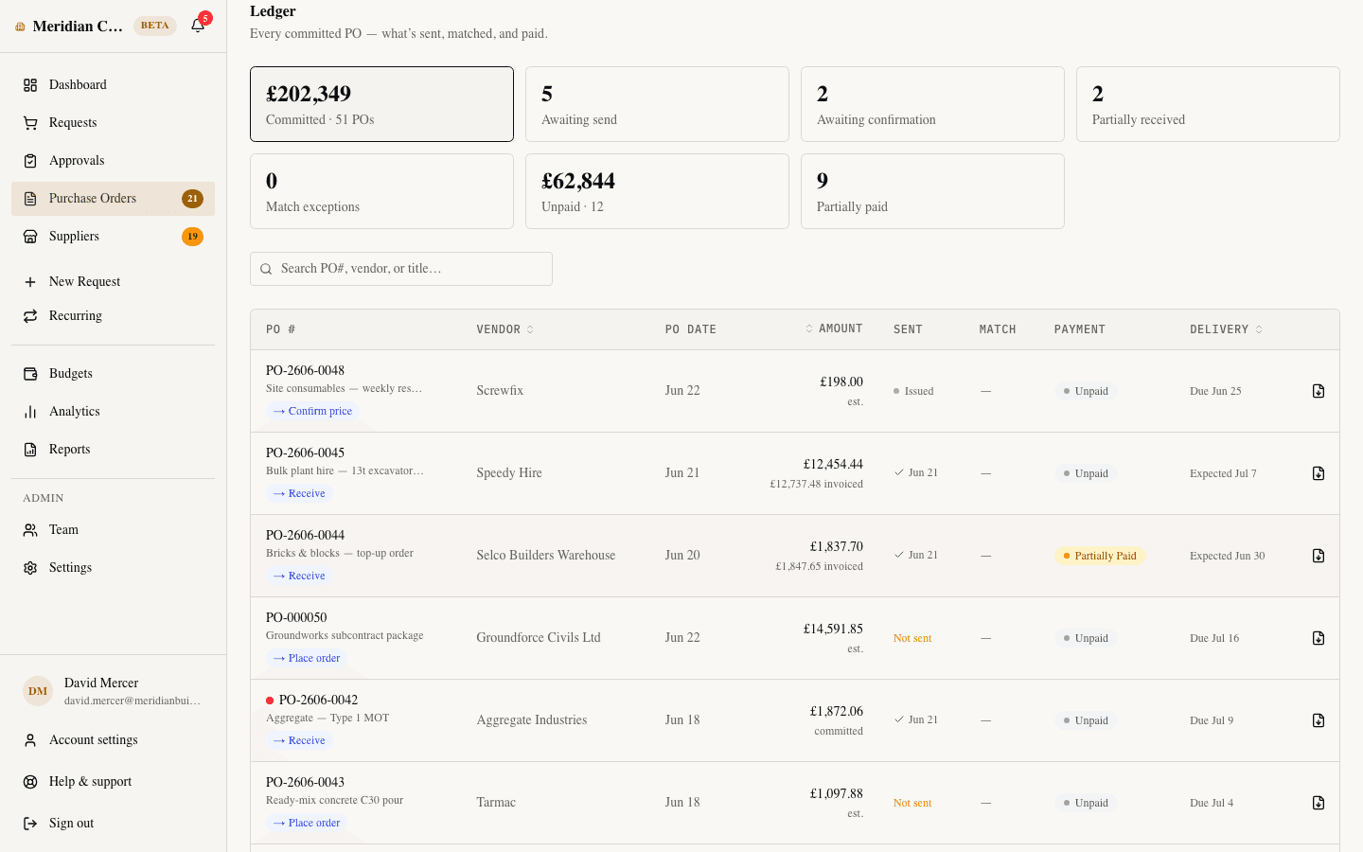
Task: Click the Settings gear icon
Action: pyautogui.click(x=30, y=568)
